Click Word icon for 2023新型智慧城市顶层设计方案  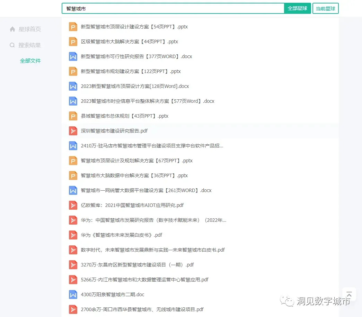[x=73, y=86]
